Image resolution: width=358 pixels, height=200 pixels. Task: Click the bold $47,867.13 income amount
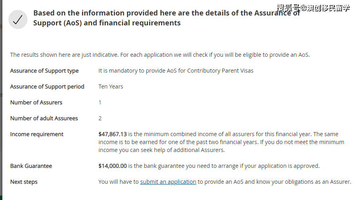(x=113, y=134)
